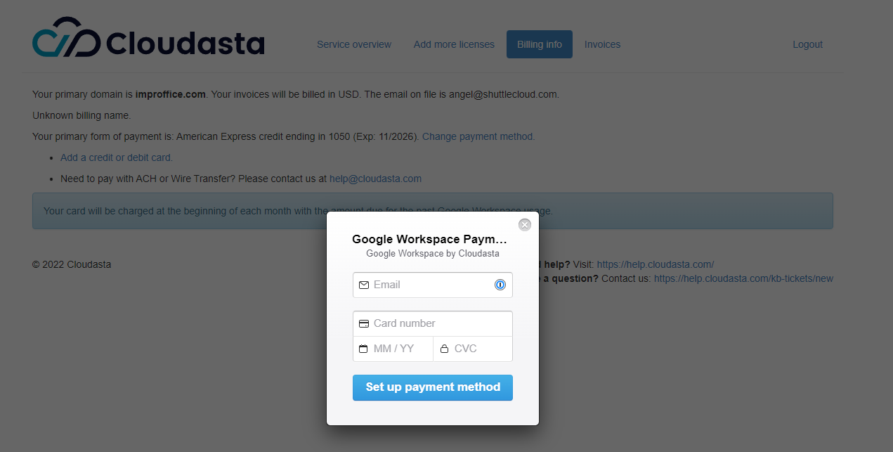
Task: Go to Add more licenses tab
Action: 454,44
